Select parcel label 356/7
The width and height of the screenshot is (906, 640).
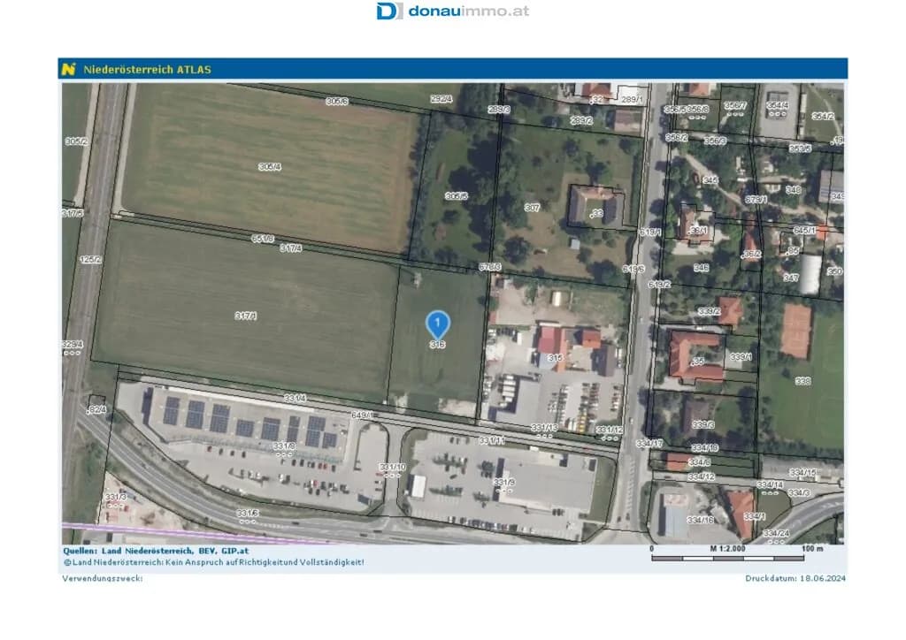(x=735, y=105)
